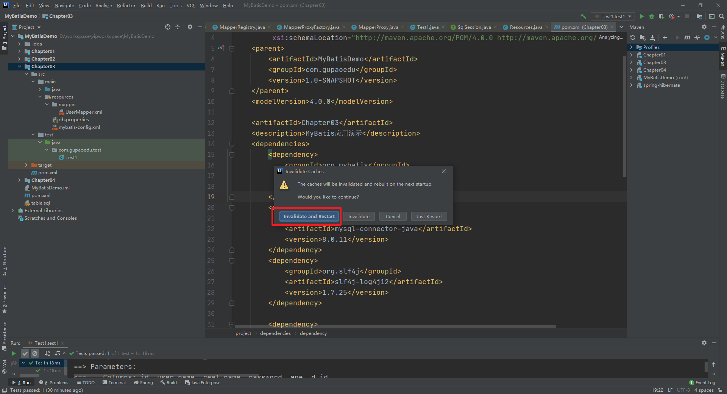Click the Debug bug icon in toolbar
This screenshot has width=727, height=394.
click(x=652, y=16)
